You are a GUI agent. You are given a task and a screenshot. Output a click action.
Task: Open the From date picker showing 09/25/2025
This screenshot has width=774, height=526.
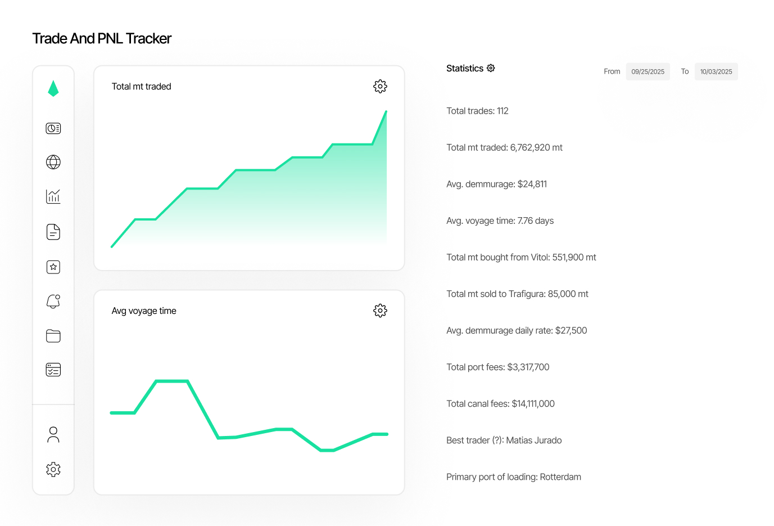tap(648, 71)
